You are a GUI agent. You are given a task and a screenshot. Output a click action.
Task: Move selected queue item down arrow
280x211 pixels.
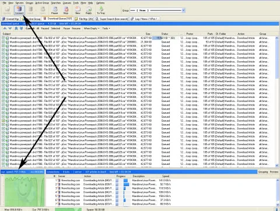click(10, 29)
